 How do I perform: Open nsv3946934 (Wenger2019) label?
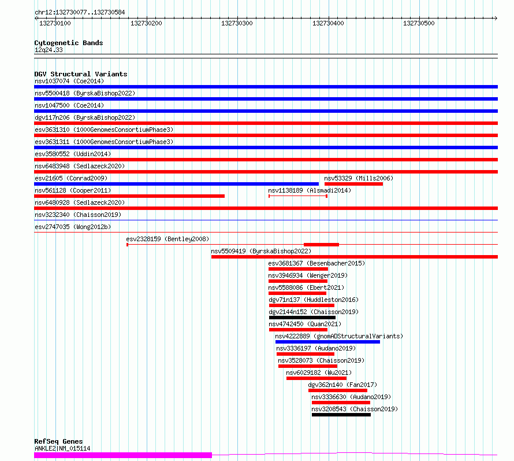[308, 275]
